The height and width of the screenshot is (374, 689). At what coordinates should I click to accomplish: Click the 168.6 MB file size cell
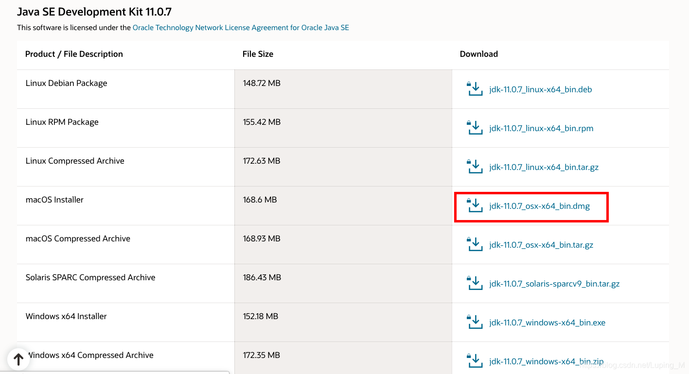click(x=343, y=205)
